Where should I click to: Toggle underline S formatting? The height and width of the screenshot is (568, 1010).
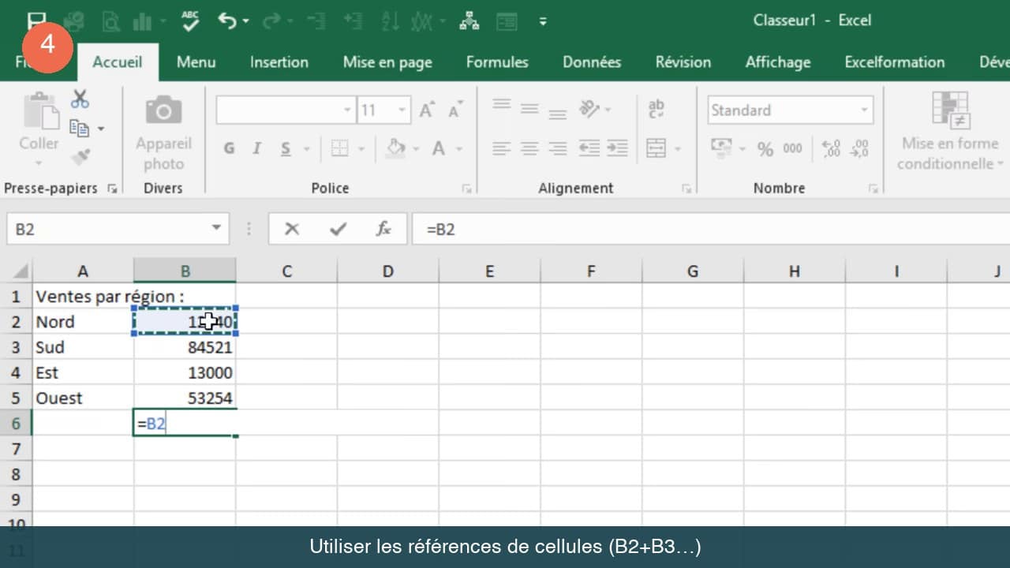click(286, 148)
